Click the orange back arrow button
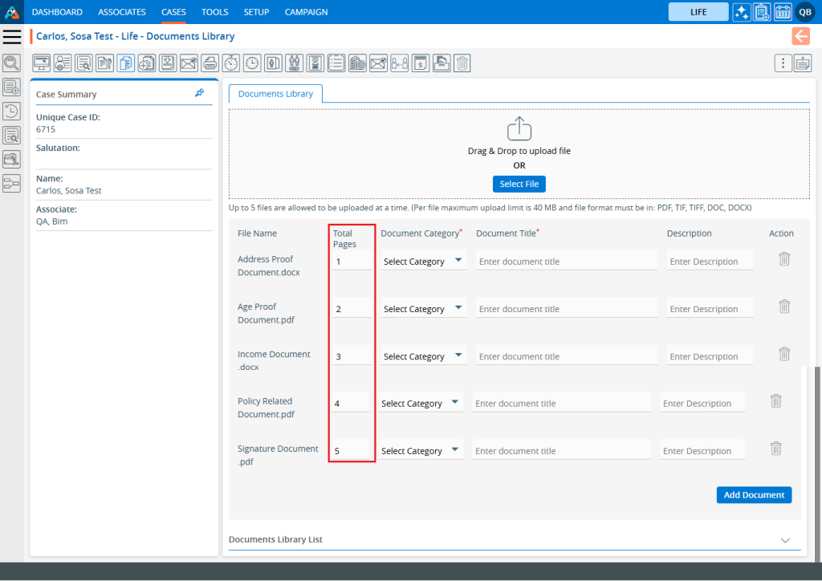The width and height of the screenshot is (822, 581). (x=800, y=36)
